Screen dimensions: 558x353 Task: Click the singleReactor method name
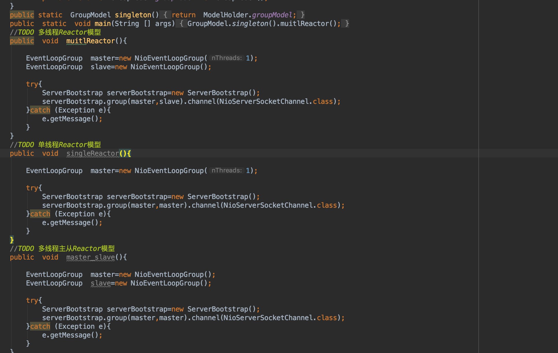[93, 153]
